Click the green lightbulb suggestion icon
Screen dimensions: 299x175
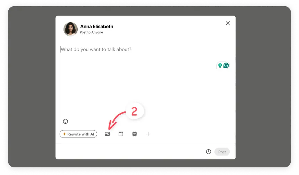point(220,66)
